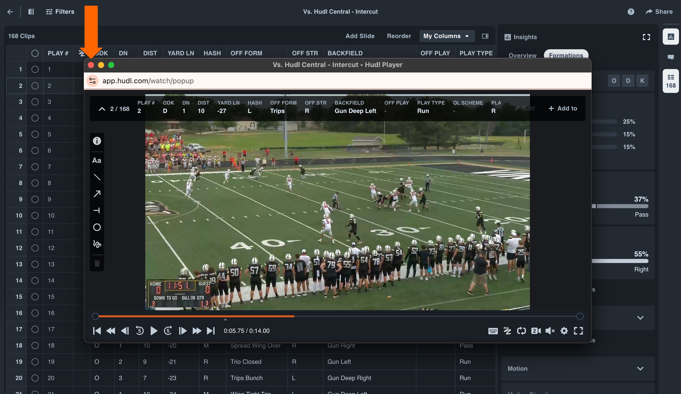Select the checkbox circle for clip 5
The image size is (681, 394).
[x=35, y=134]
